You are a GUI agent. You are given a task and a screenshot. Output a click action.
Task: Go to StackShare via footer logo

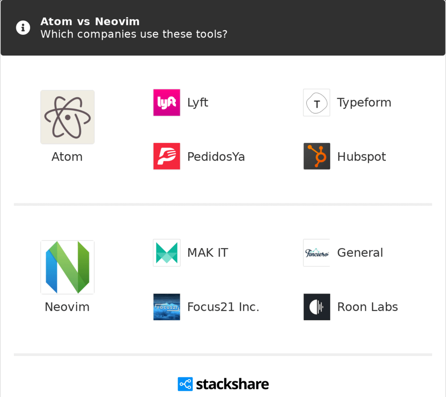point(223,384)
